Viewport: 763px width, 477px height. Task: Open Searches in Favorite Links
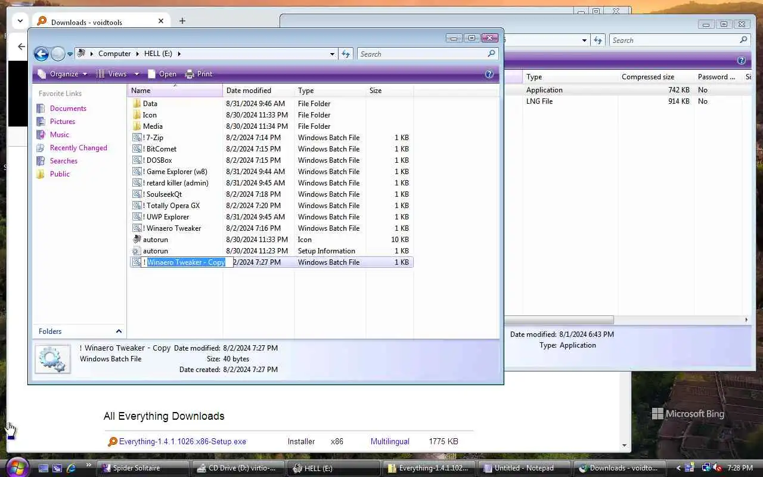tap(63, 161)
